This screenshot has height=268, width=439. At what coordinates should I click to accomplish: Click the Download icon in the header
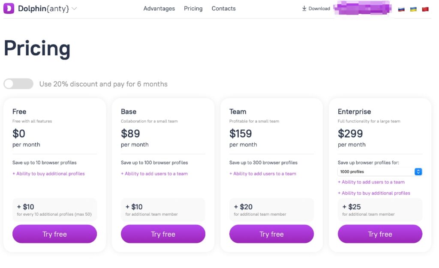[304, 8]
